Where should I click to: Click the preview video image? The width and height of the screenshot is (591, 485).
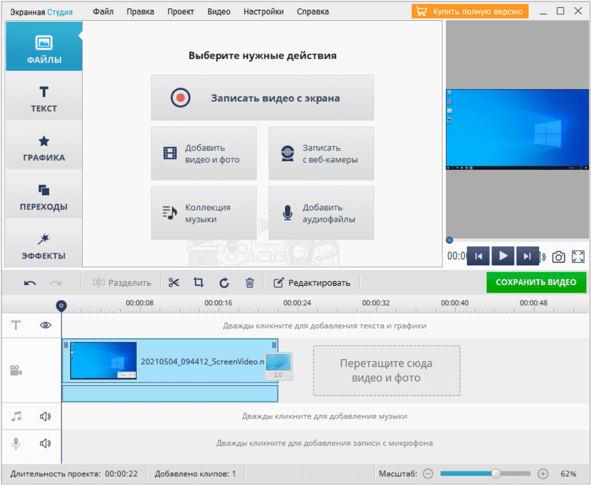(517, 130)
